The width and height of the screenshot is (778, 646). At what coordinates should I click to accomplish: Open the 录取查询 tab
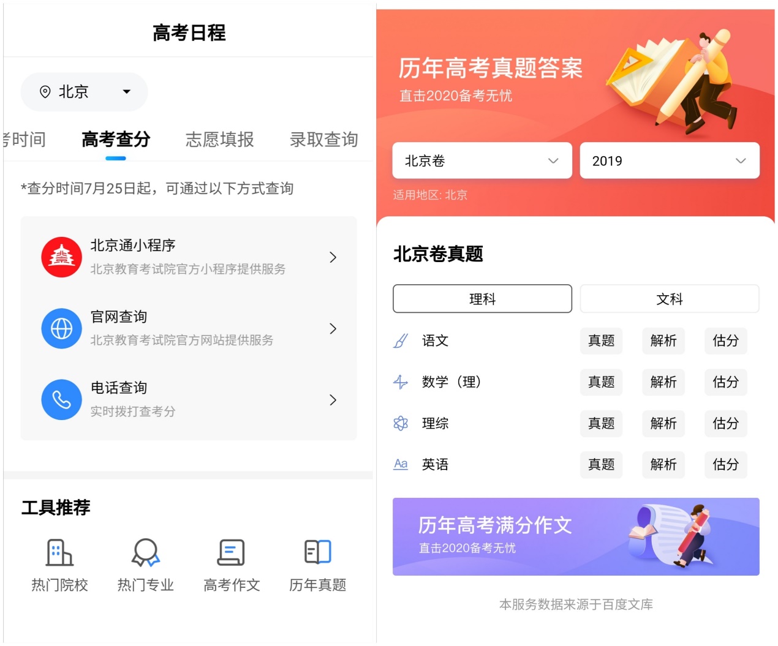coord(324,139)
